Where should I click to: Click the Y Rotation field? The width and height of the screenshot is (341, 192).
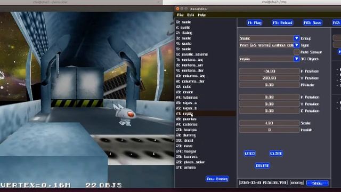tap(269, 104)
